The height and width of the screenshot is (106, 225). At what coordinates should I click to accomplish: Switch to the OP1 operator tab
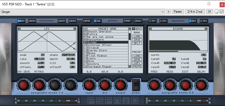tap(153, 21)
